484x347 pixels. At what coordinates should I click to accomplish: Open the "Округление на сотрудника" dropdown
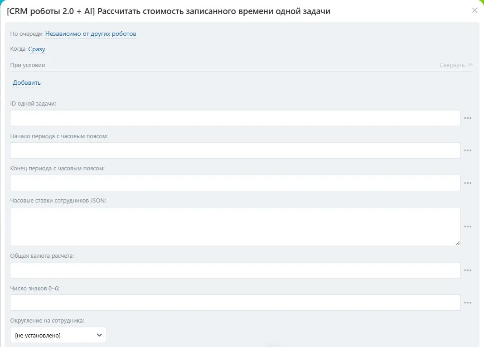[x=58, y=335]
